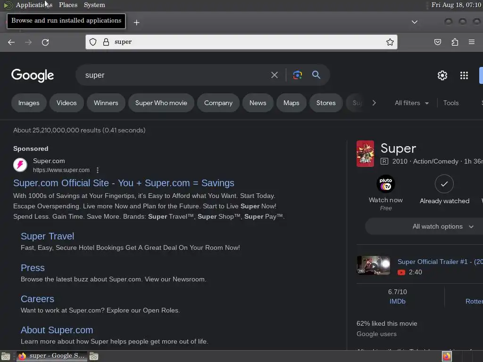
Task: Switch to News results
Action: (x=258, y=103)
